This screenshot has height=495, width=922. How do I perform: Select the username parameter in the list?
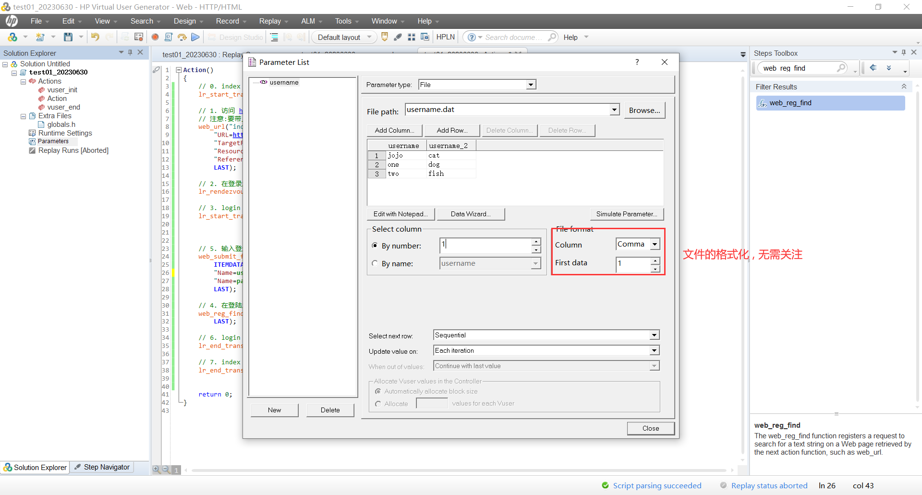coord(284,82)
